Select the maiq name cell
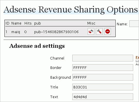 coord(16,32)
